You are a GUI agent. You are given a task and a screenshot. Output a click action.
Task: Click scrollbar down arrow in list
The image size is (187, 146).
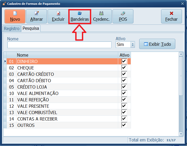pos(181,134)
